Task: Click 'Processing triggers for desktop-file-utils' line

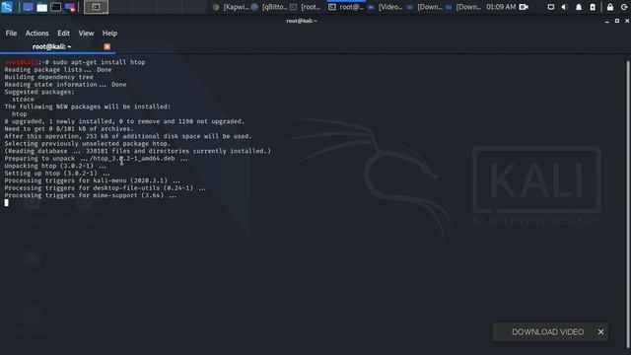Action: pos(105,188)
